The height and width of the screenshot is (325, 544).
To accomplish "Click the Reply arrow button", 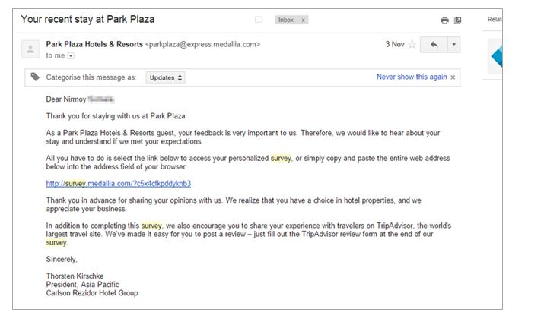I will (434, 45).
